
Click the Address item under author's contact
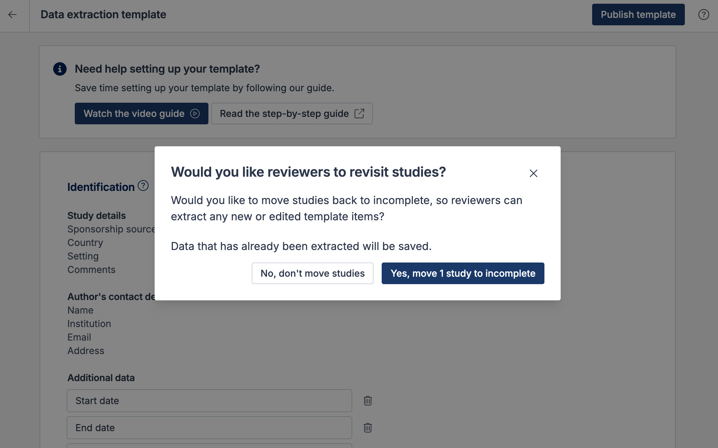86,351
